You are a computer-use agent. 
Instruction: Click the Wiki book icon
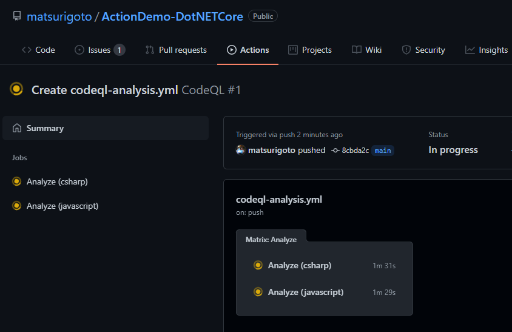point(357,50)
